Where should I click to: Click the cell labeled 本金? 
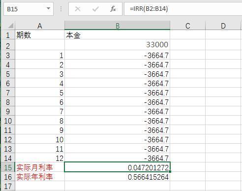(x=118, y=35)
